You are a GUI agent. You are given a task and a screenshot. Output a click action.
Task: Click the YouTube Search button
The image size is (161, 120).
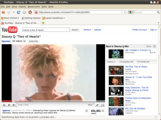point(75,30)
